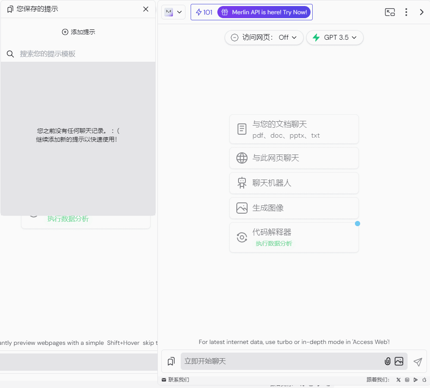Open the Apple App Store follow icon
The width and height of the screenshot is (430, 388).
tap(424, 380)
